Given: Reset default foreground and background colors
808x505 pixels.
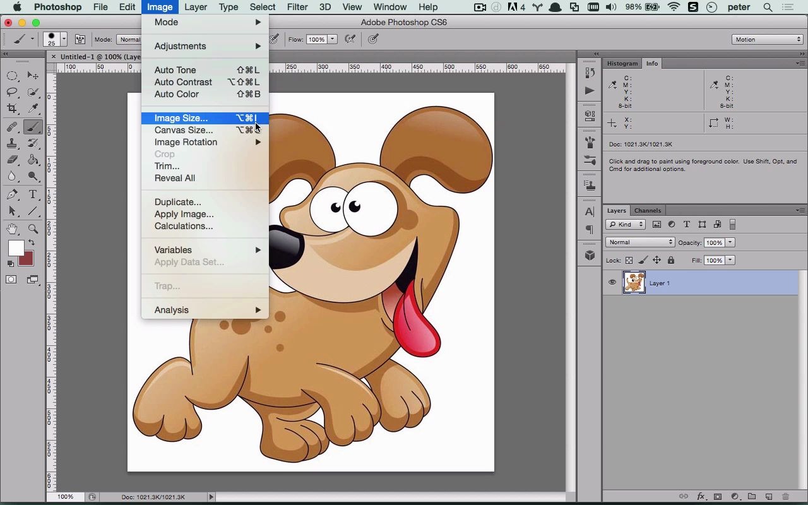Looking at the screenshot, I should pyautogui.click(x=11, y=263).
